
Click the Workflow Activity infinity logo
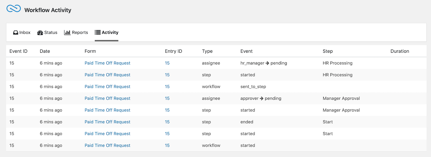click(x=14, y=9)
